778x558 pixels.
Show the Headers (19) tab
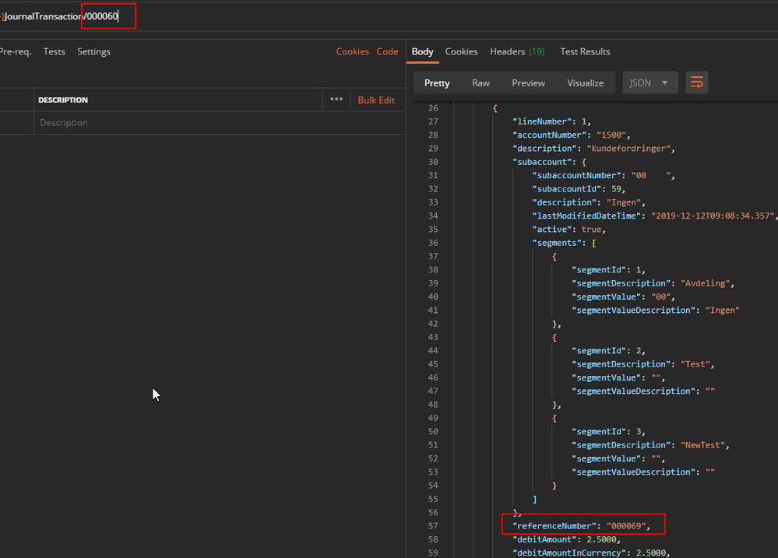[516, 51]
